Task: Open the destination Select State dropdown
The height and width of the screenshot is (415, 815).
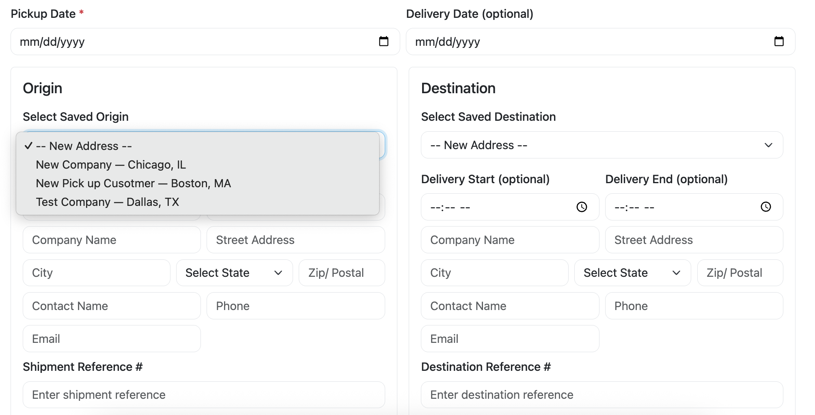Action: coord(632,273)
